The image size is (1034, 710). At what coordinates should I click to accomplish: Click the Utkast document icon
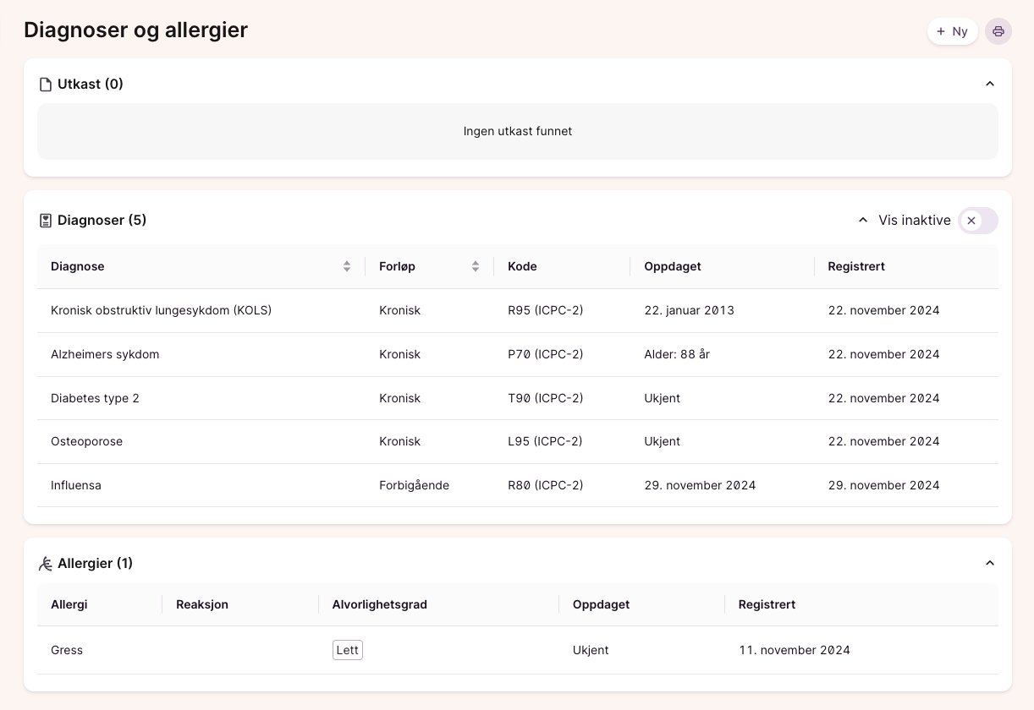46,85
